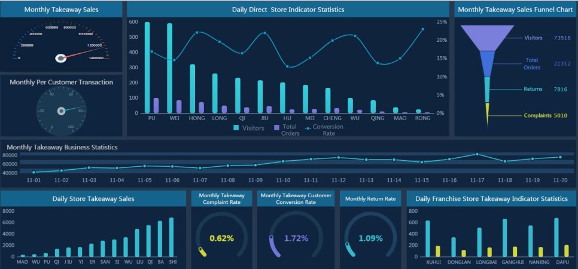Click the Daily Direct Store Indicator Statistics header
This screenshot has width=578, height=269.
click(288, 10)
